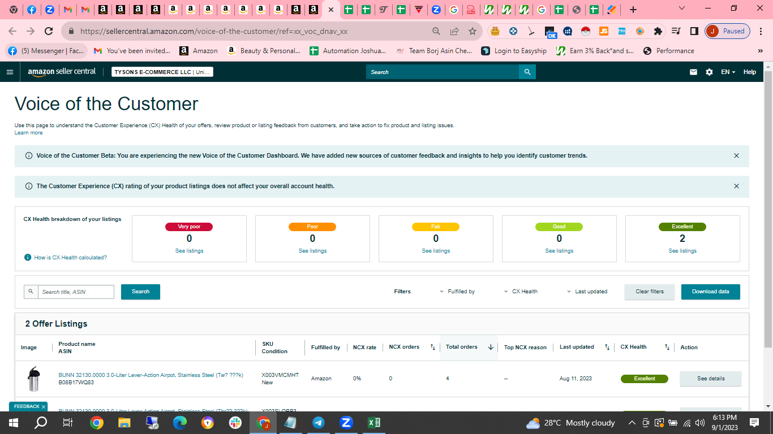Image resolution: width=773 pixels, height=434 pixels.
Task: Open the browser Extensions puzzle icon
Action: tap(658, 31)
